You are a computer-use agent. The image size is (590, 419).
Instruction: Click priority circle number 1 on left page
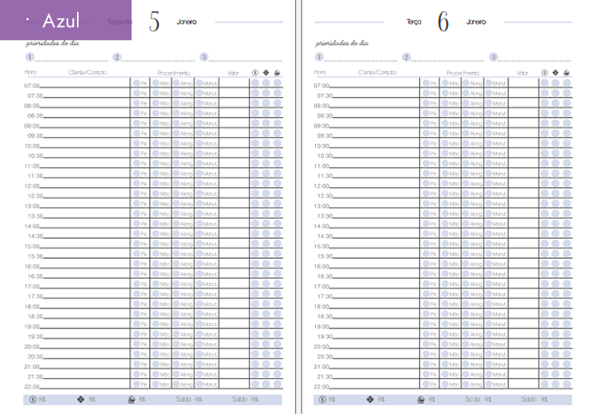(x=30, y=57)
